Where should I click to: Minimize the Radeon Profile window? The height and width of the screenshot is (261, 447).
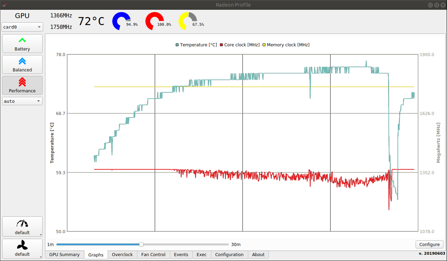pyautogui.click(x=430, y=5)
